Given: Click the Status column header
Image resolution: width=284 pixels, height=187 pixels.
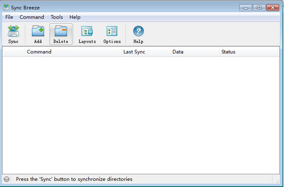Looking at the screenshot, I should tap(249, 52).
